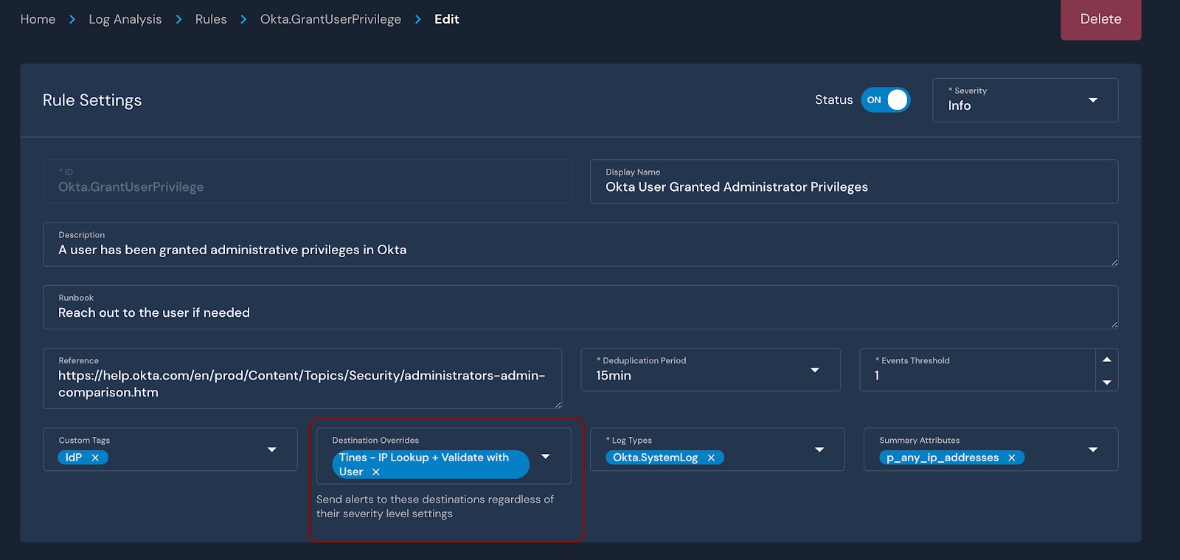Expand the Destination Overrides dropdown arrow

(x=546, y=457)
